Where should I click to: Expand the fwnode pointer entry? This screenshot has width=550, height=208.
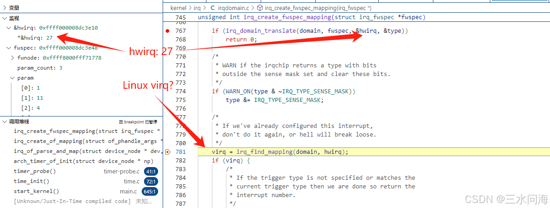(x=13, y=58)
